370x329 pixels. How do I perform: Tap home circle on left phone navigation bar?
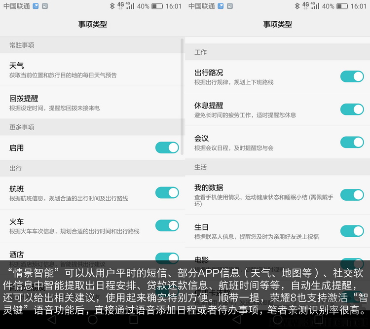(93, 320)
